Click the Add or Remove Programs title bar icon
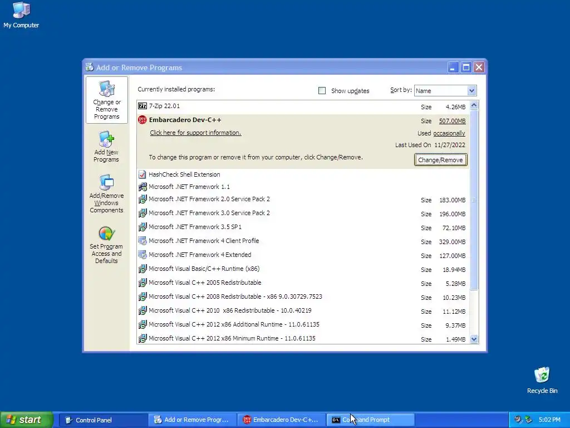This screenshot has height=428, width=570. pos(90,67)
